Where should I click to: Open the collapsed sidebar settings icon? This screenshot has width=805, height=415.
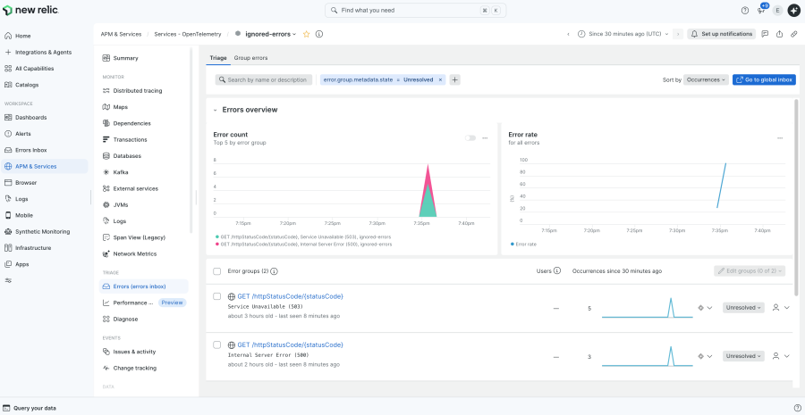point(8,281)
